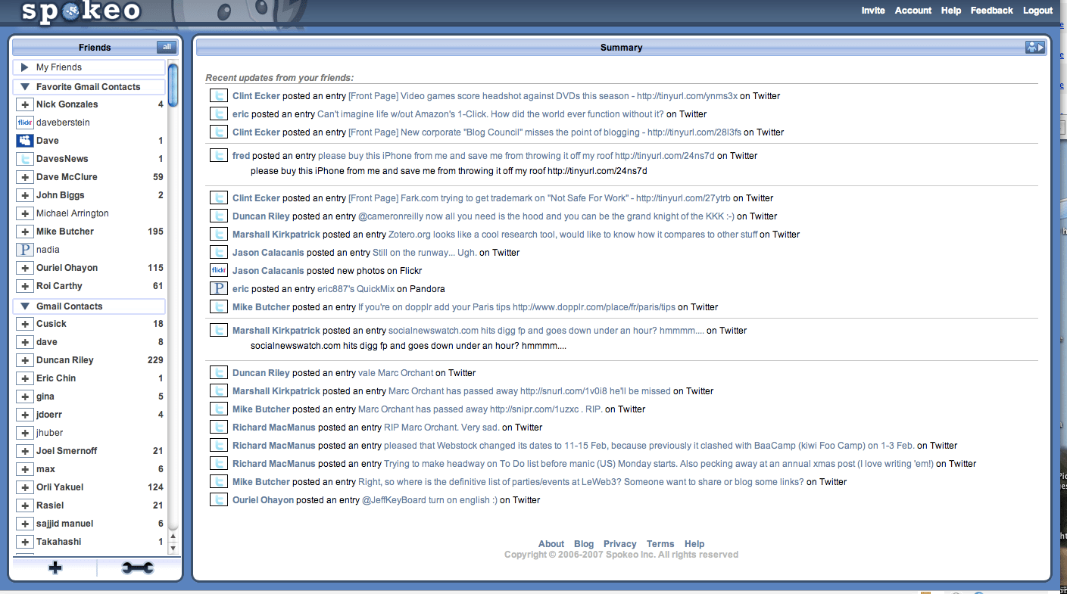
Task: Click the people icon in Summary header
Action: (1035, 48)
